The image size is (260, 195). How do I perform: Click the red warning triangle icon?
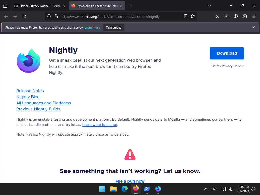(130, 155)
